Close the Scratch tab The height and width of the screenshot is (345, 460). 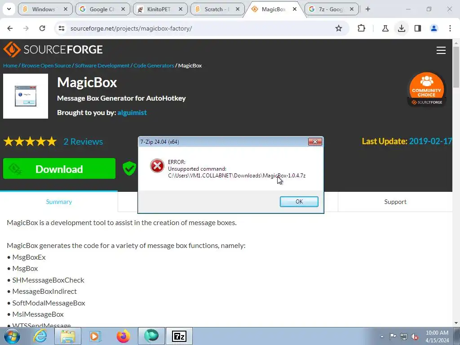[238, 9]
